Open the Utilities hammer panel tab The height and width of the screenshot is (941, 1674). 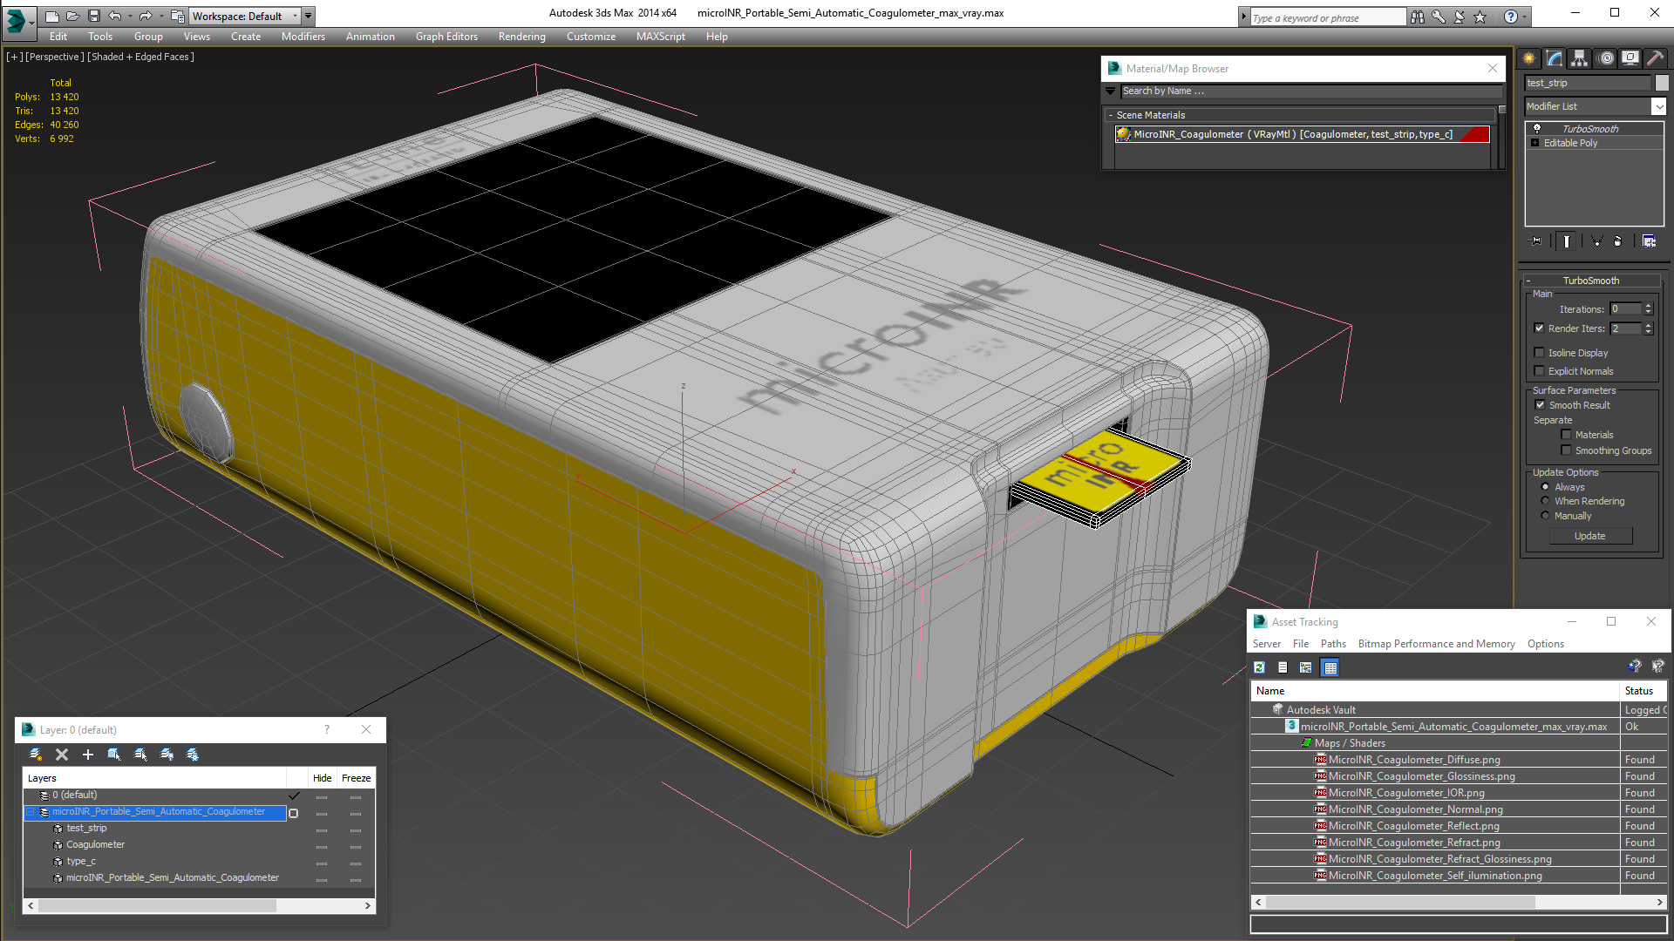click(1655, 58)
